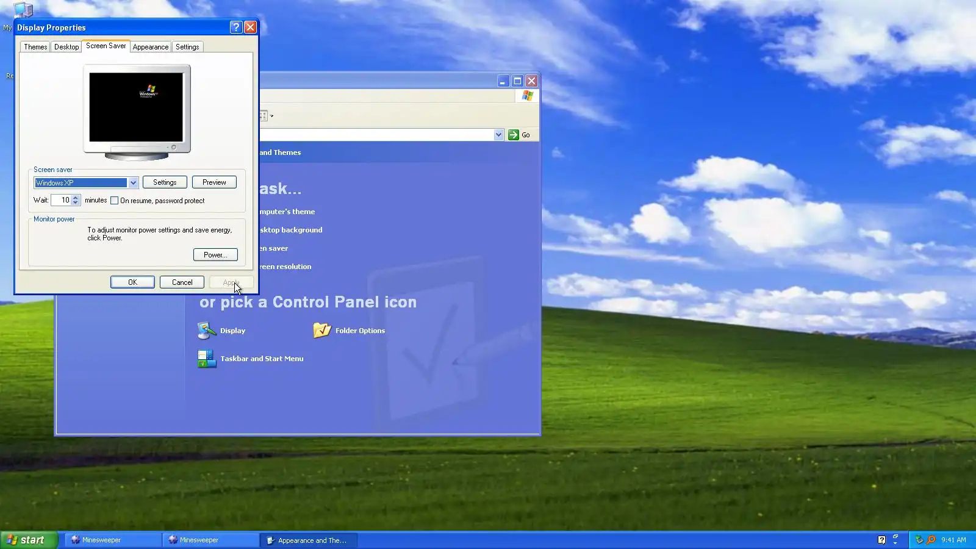Open the language bar options arrow

pos(895,543)
